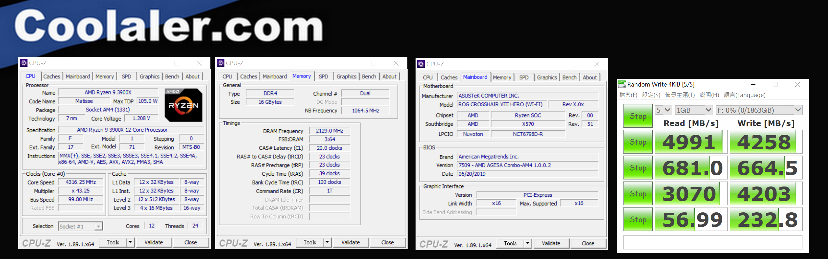Click Close button in Memory CPU-Z window
This screenshot has height=259, width=828.
tap(388, 242)
